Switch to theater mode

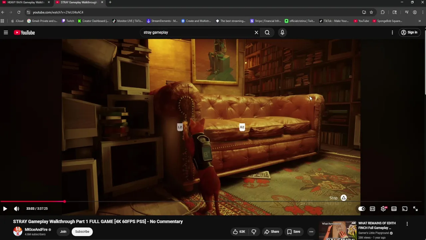pyautogui.click(x=394, y=209)
